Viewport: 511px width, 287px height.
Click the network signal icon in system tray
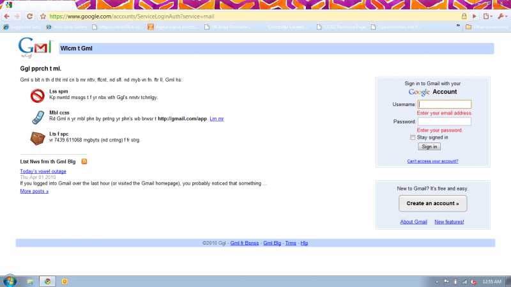464,281
